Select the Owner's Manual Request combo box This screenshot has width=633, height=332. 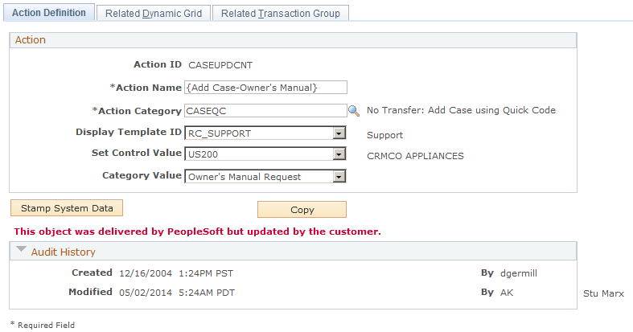point(265,177)
